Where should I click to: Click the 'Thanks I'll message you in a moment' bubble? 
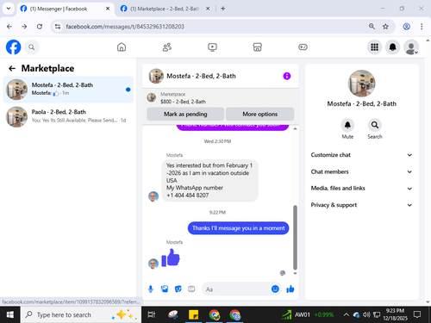238,228
